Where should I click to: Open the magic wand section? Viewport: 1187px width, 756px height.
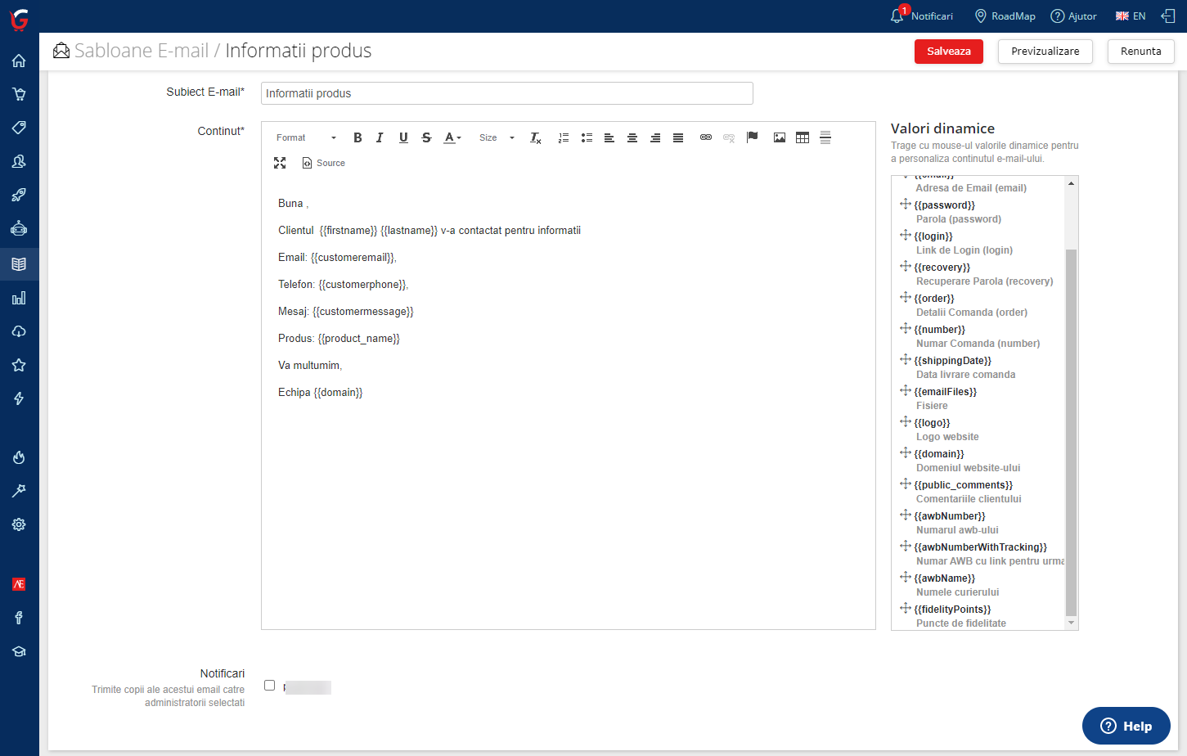click(19, 491)
